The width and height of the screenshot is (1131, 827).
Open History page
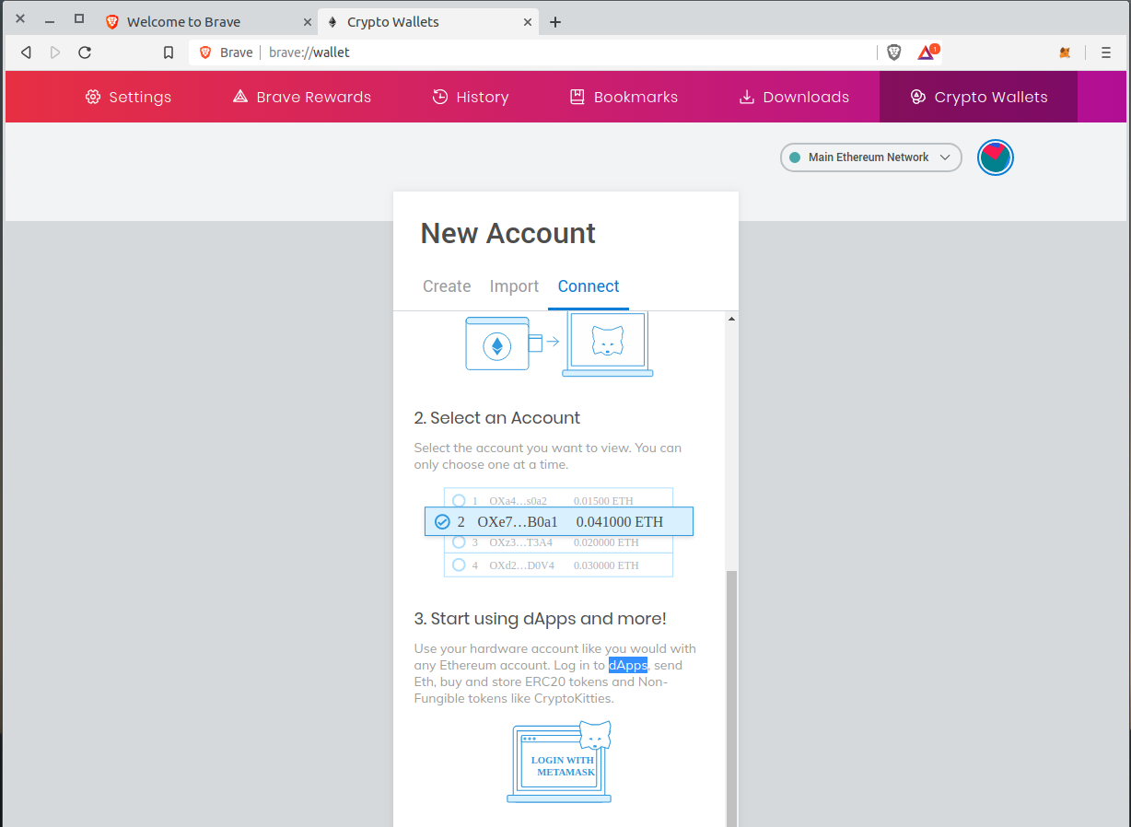tap(471, 97)
